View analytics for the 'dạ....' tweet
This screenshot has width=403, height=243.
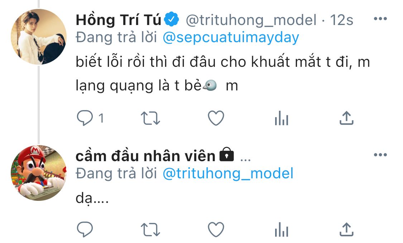point(282,229)
